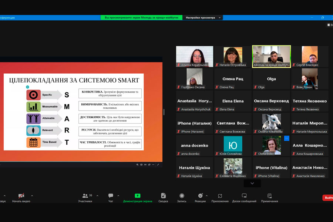Expand chat options arrow beside Чат
The image size is (333, 222).
tap(118, 196)
